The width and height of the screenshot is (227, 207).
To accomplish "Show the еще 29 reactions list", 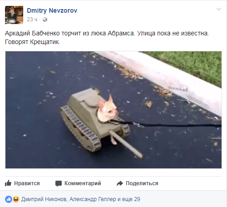I will pyautogui.click(x=131, y=199).
